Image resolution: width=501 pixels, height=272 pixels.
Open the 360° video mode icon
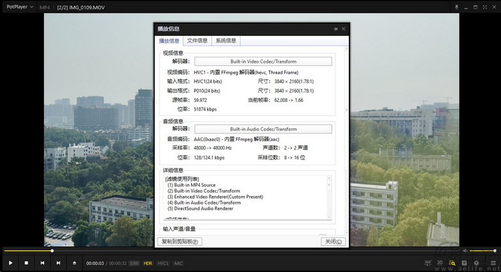[x=428, y=263]
